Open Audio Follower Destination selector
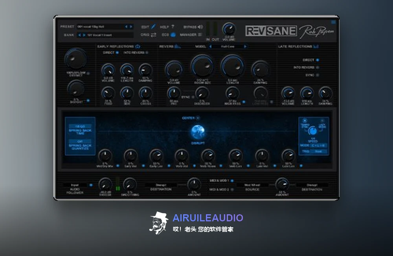This screenshot has width=393, height=256. pos(161,185)
